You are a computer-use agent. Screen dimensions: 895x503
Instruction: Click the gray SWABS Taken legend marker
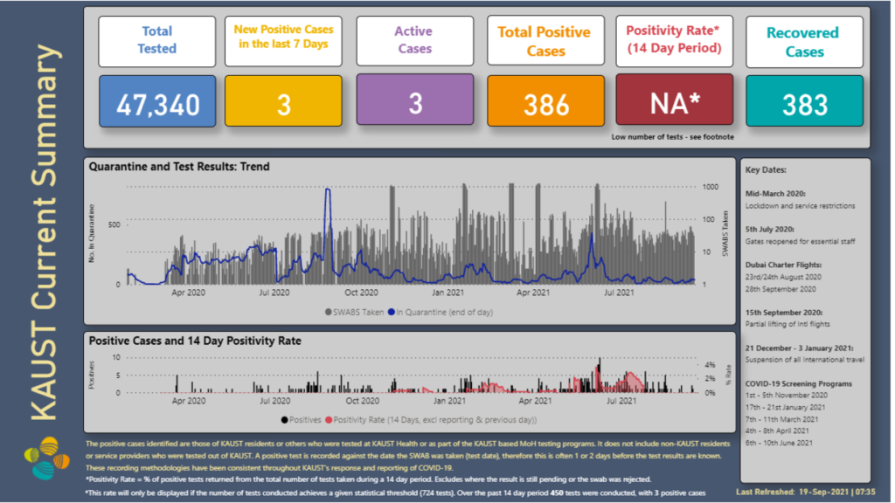pos(328,311)
